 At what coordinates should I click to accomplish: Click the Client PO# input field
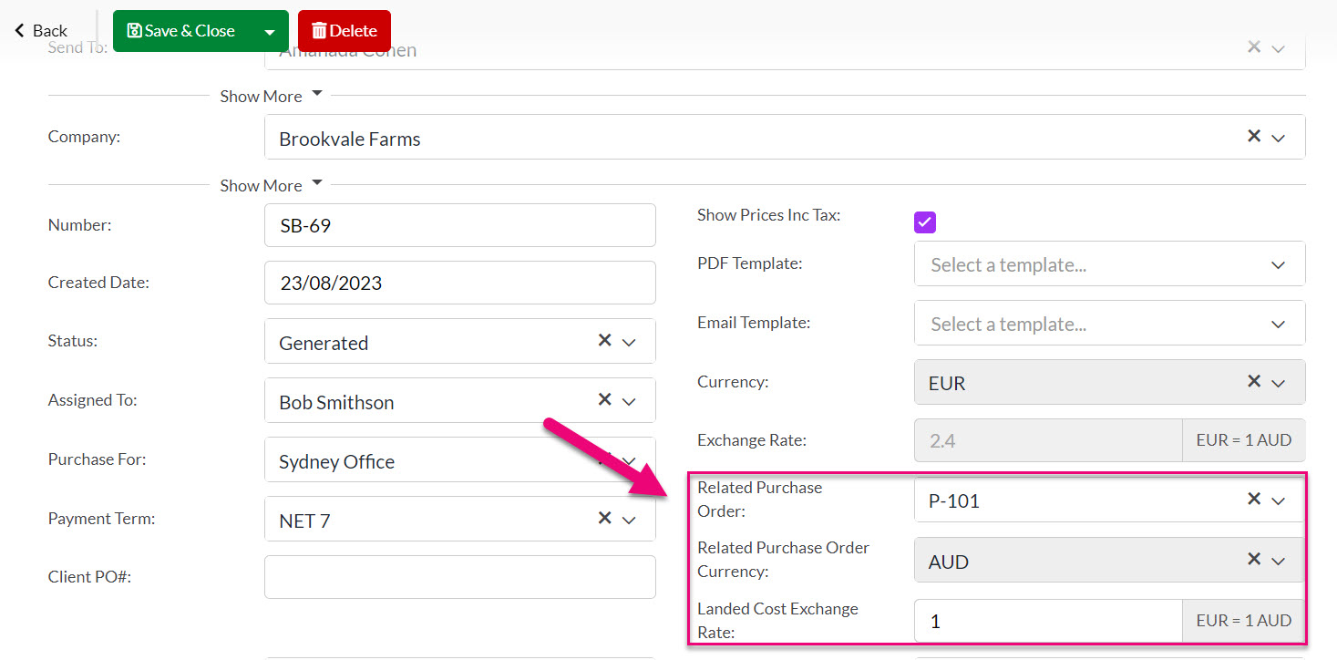[x=459, y=577]
